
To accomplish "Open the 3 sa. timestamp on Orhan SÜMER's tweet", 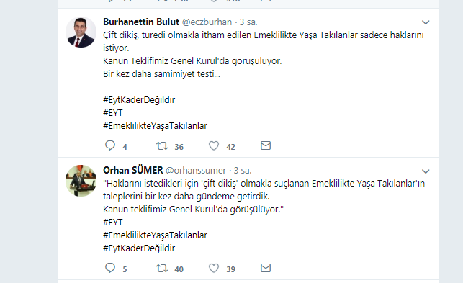I will (x=243, y=171).
